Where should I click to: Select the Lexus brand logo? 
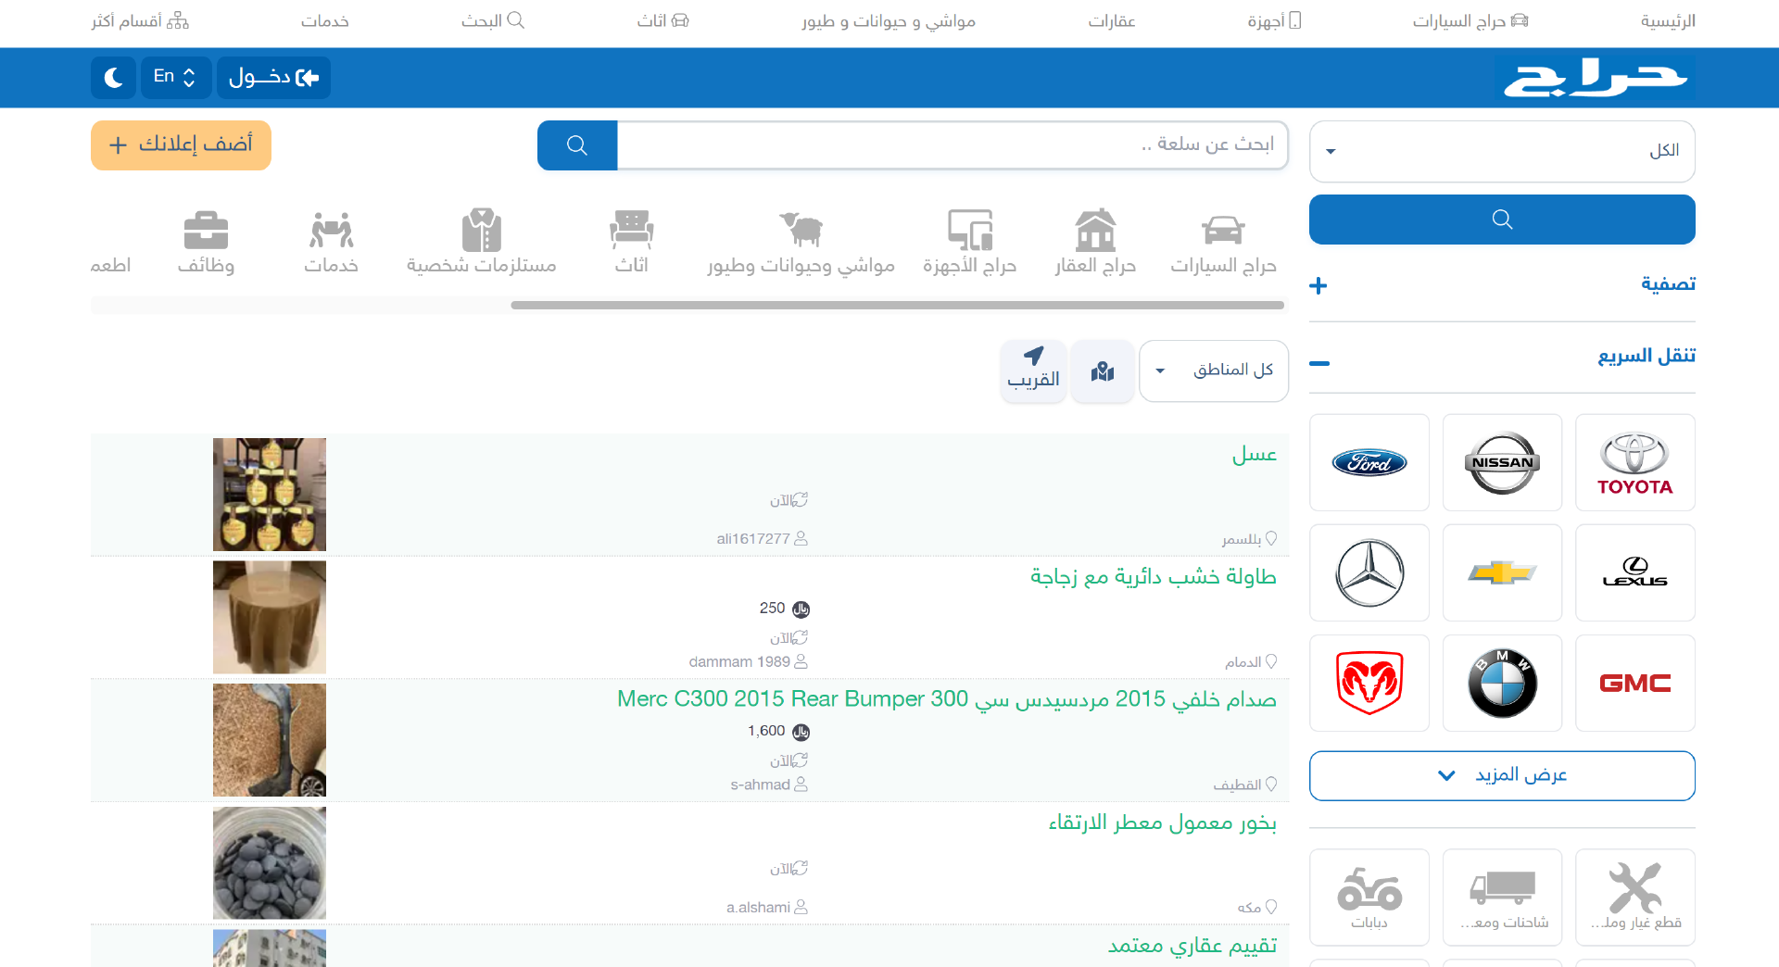tap(1635, 572)
